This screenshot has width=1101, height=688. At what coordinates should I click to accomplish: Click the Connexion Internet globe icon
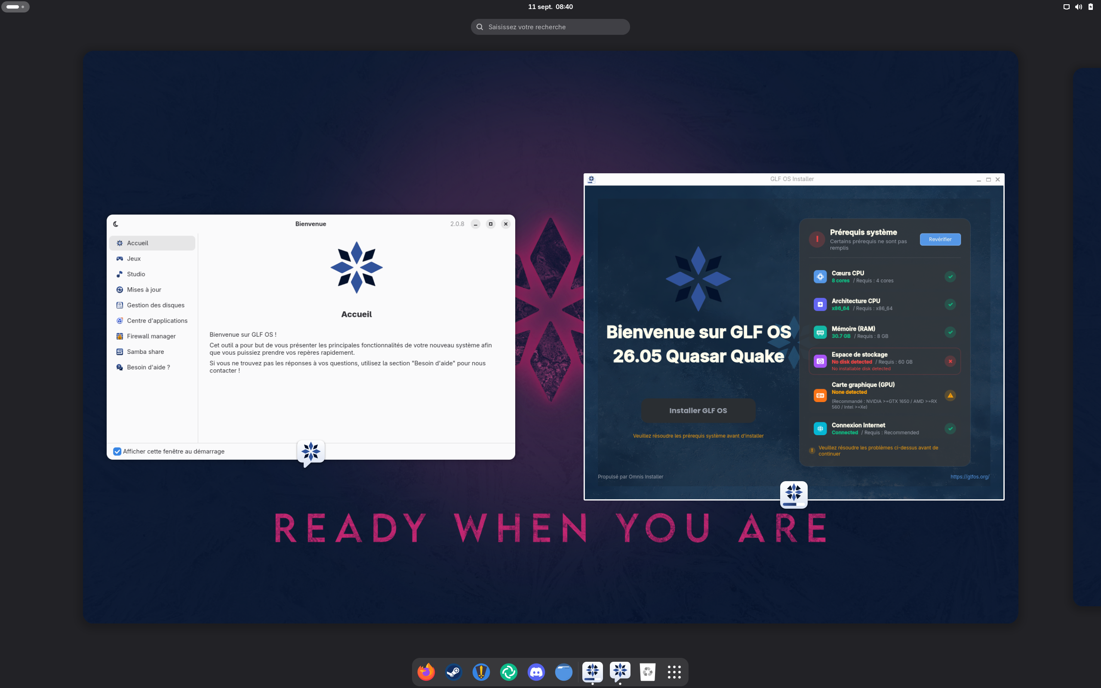coord(820,429)
